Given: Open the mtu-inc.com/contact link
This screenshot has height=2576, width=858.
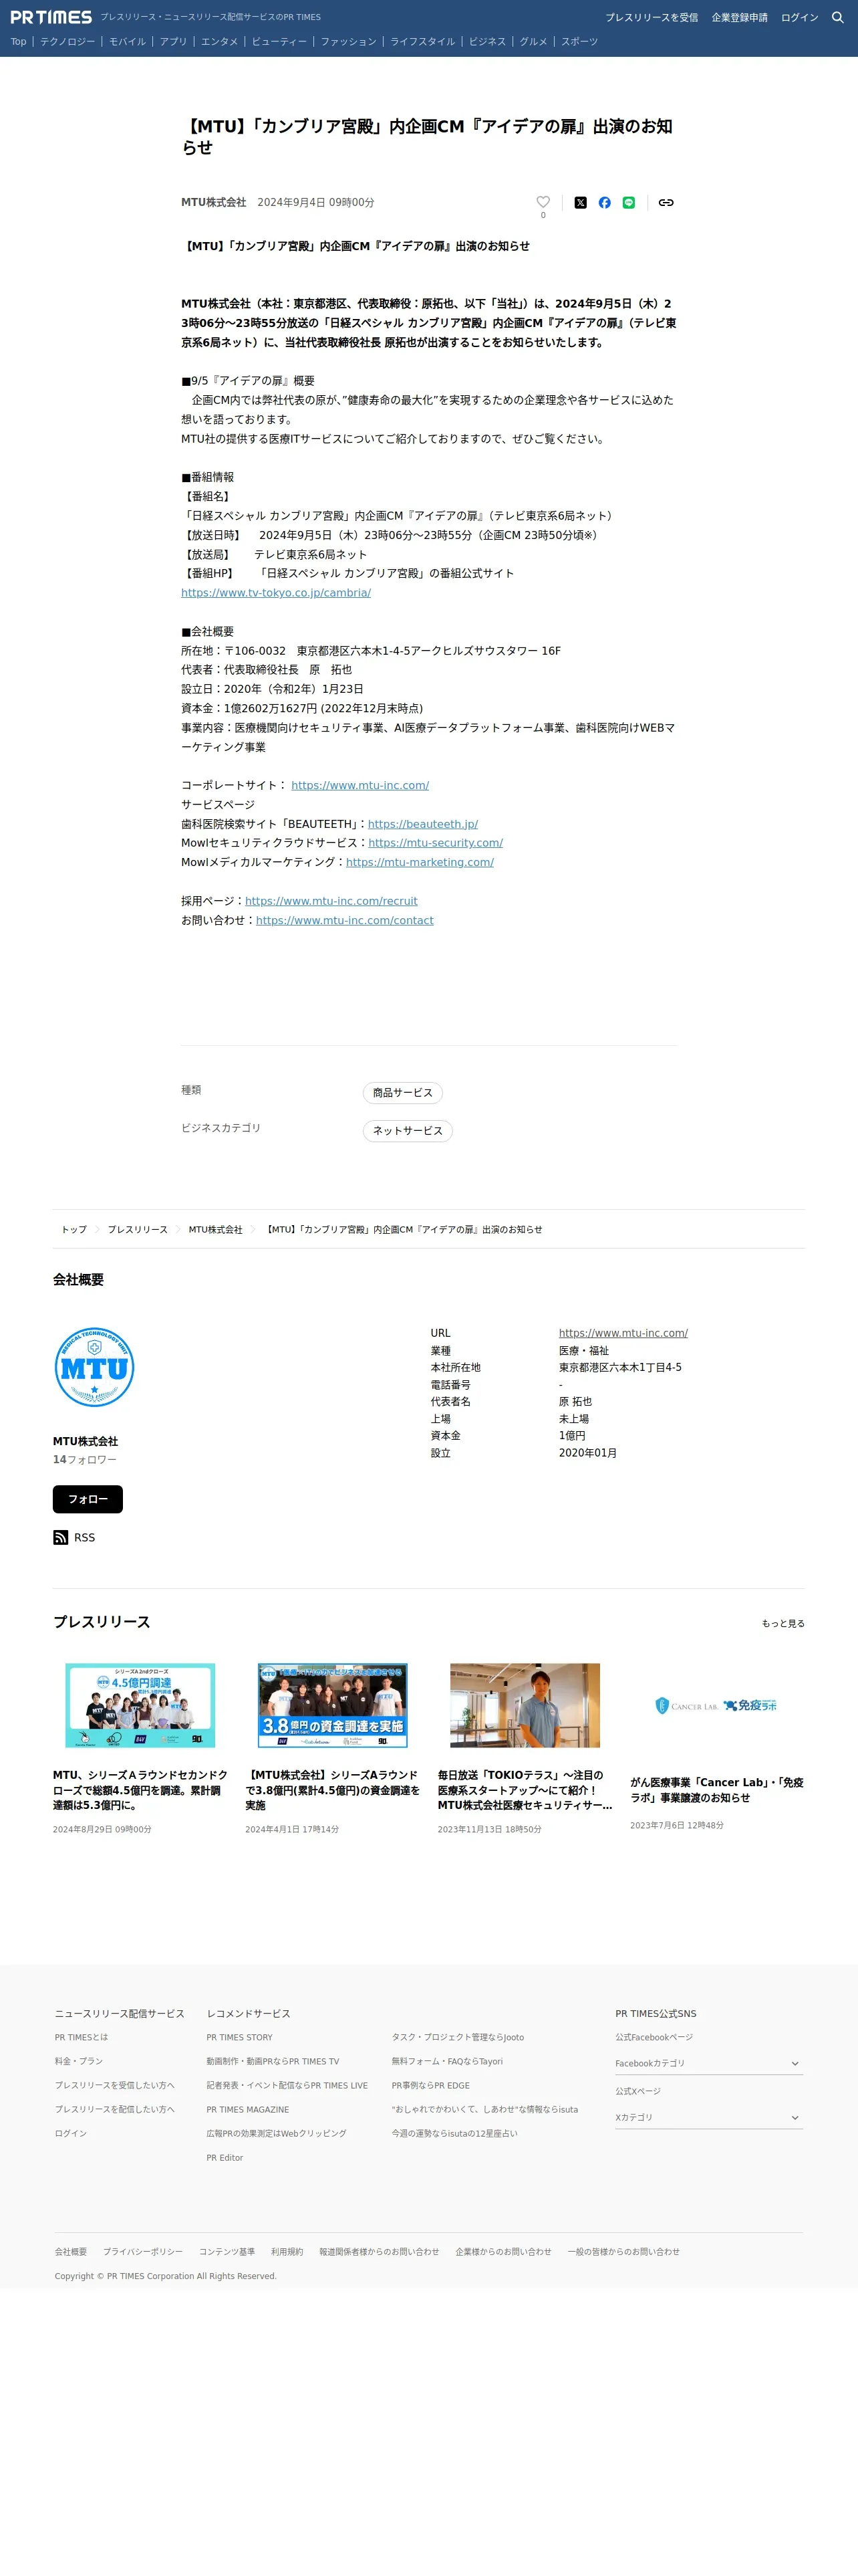Looking at the screenshot, I should pyautogui.click(x=345, y=920).
